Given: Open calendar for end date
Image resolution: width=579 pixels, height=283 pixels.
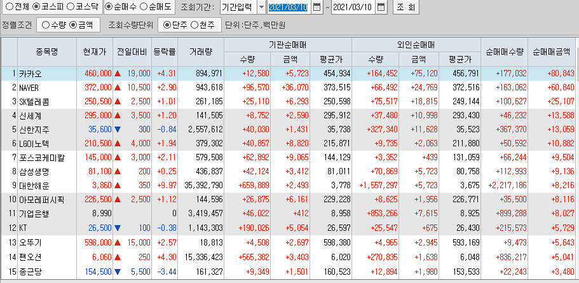Looking at the screenshot, I should (381, 7).
